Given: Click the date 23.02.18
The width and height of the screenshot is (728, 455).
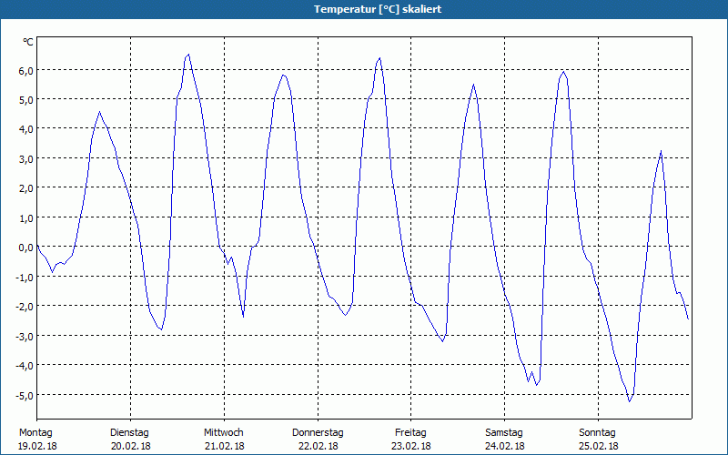Looking at the screenshot, I should [x=410, y=446].
